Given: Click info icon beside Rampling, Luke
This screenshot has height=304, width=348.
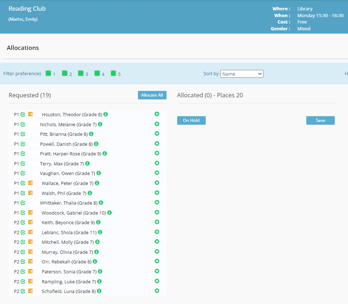Looking at the screenshot, I should [99, 282].
